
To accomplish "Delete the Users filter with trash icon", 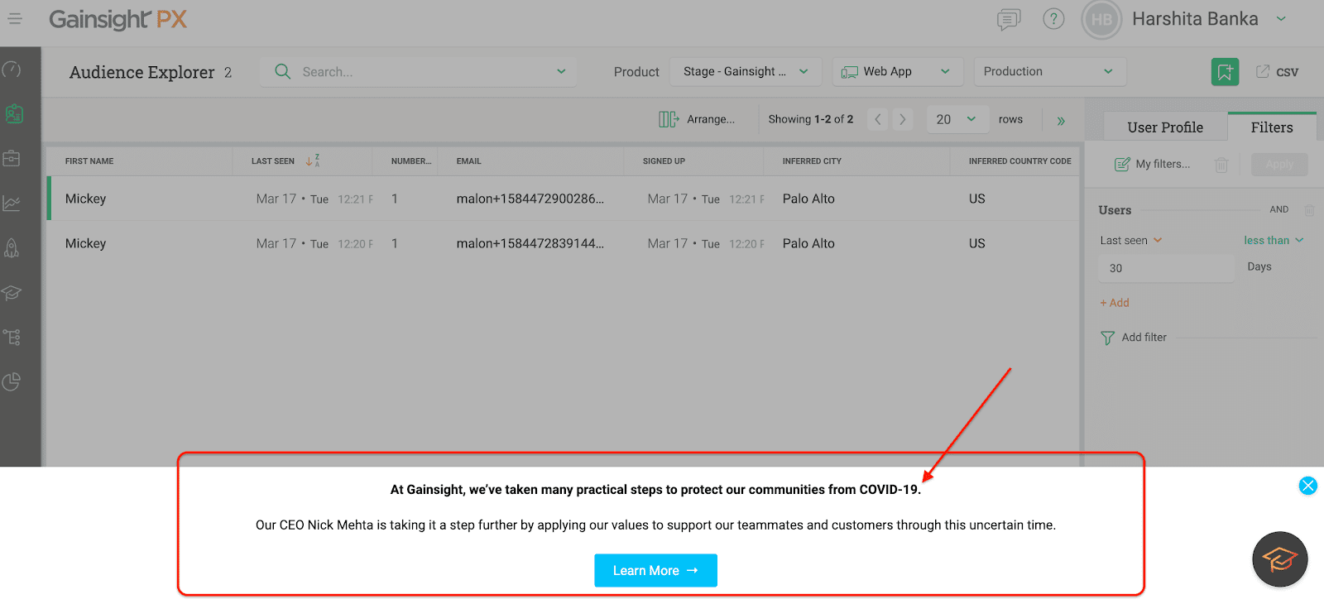I will tap(1309, 210).
